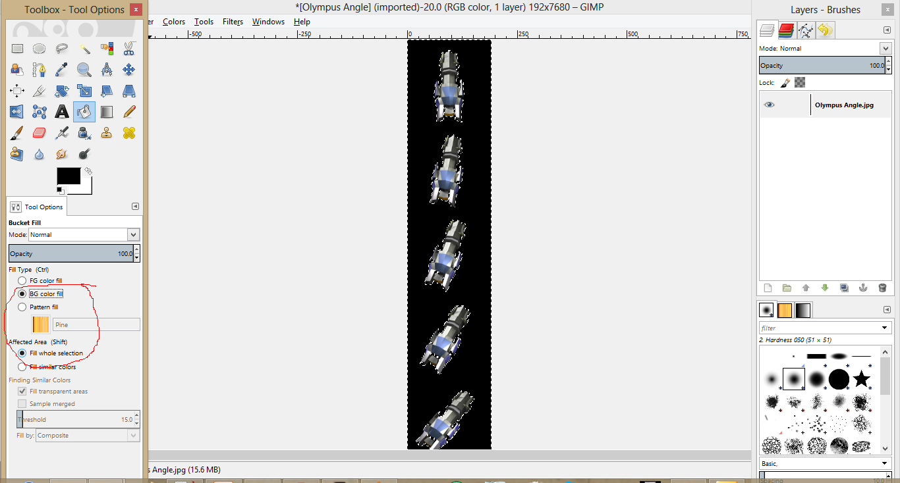
Task: Choose the Alignment tool
Action: (x=17, y=91)
